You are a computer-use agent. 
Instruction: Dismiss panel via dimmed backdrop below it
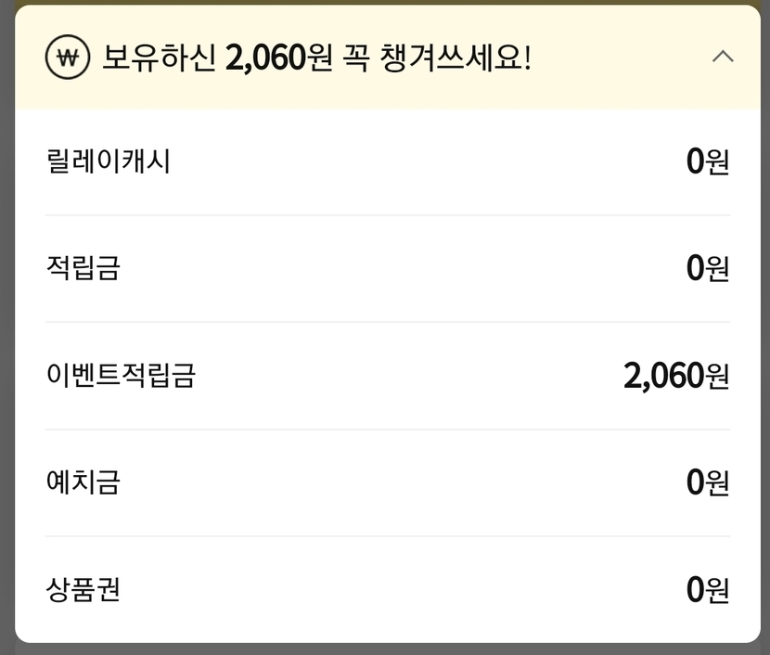tap(385, 649)
